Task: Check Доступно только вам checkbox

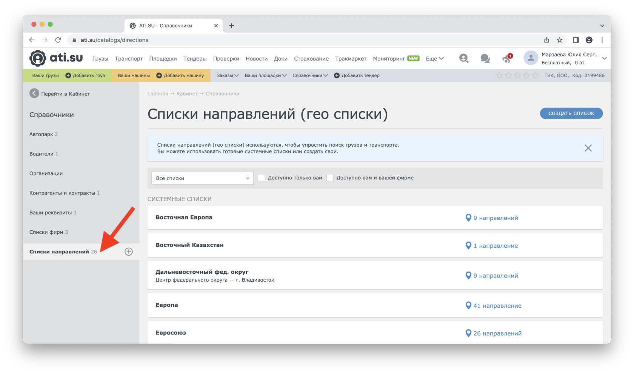Action: (x=262, y=178)
